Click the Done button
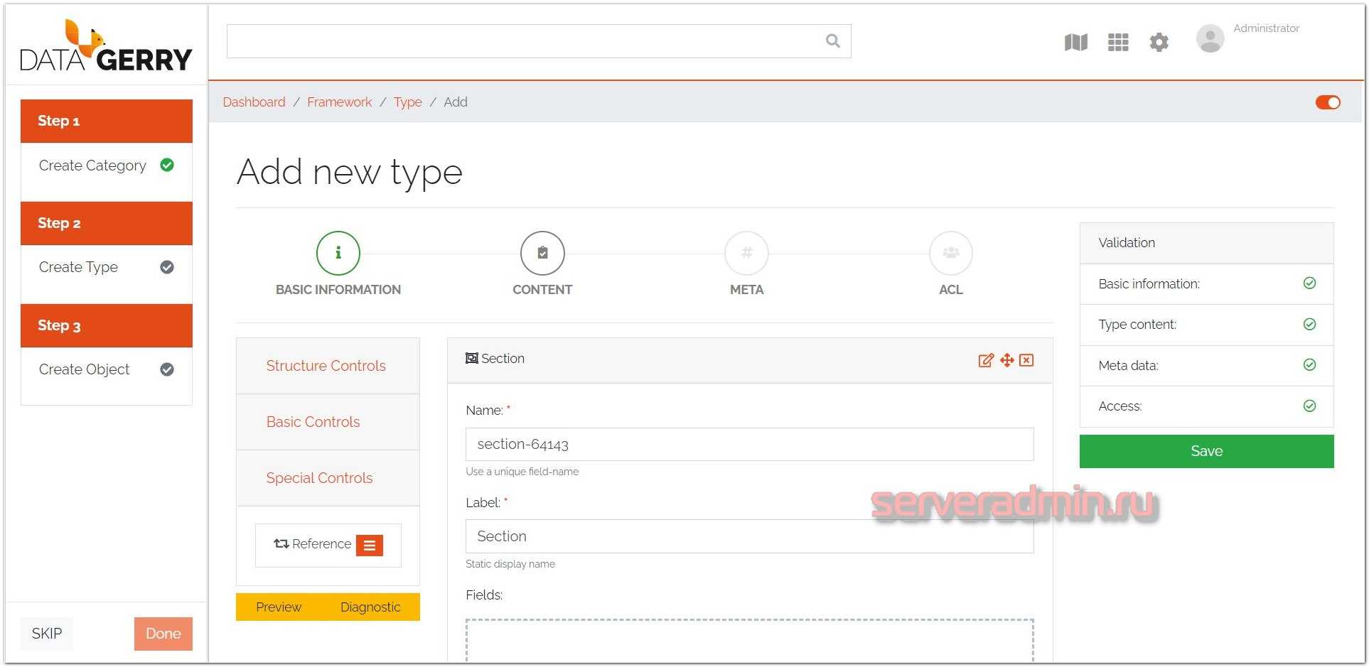This screenshot has width=1369, height=667. point(163,634)
